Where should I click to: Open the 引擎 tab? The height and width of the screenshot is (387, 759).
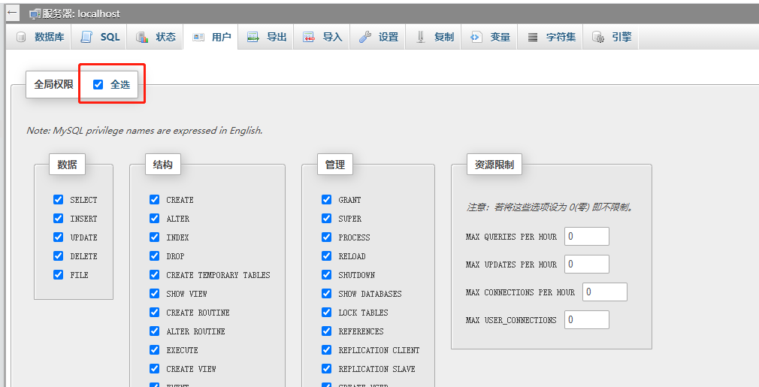pyautogui.click(x=610, y=38)
